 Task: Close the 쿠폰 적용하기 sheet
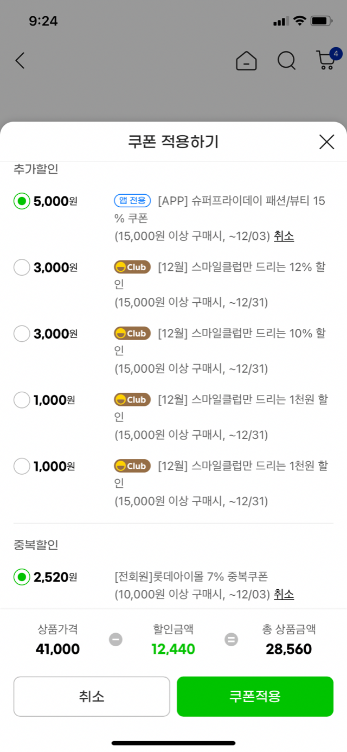point(326,142)
